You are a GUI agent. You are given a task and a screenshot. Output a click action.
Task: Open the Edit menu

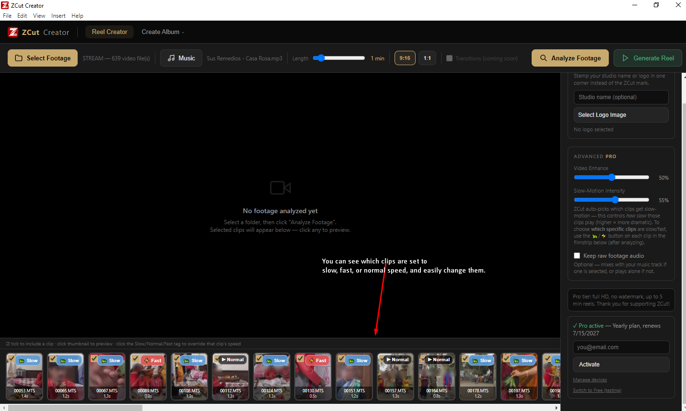click(x=22, y=16)
